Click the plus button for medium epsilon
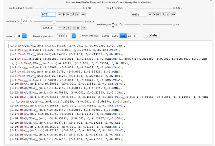This screenshot has width=215, height=146. (x=68, y=28)
